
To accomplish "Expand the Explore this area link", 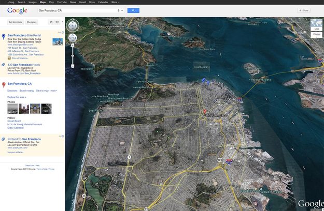I will tap(17, 97).
